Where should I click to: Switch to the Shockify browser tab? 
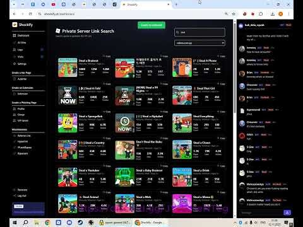(146, 4)
